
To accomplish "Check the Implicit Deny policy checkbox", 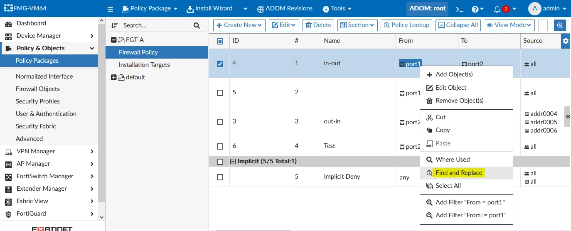I will click(x=220, y=177).
